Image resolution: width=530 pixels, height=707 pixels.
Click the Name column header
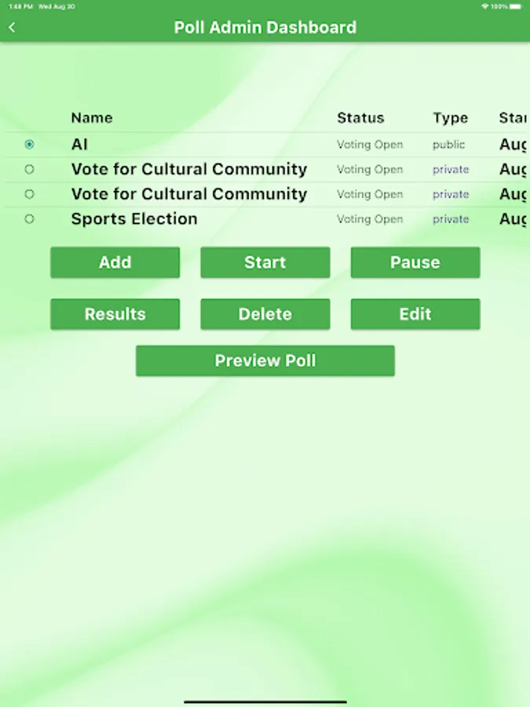click(92, 118)
